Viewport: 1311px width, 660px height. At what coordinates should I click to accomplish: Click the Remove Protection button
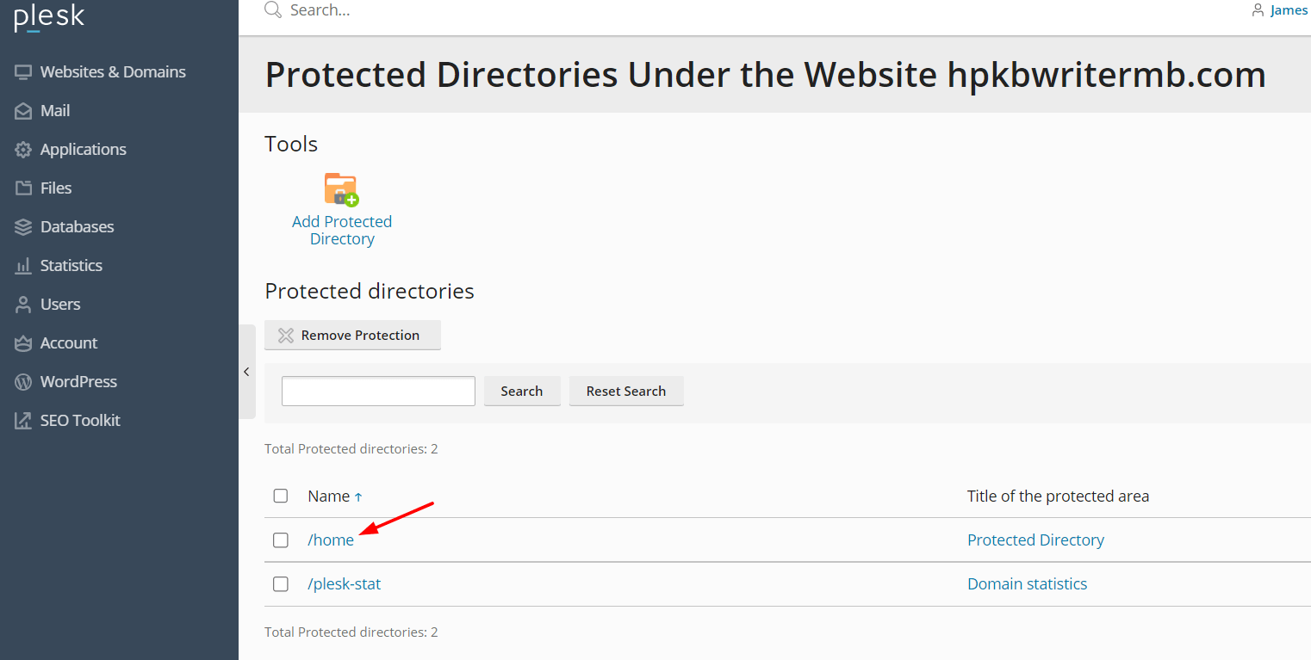(352, 335)
